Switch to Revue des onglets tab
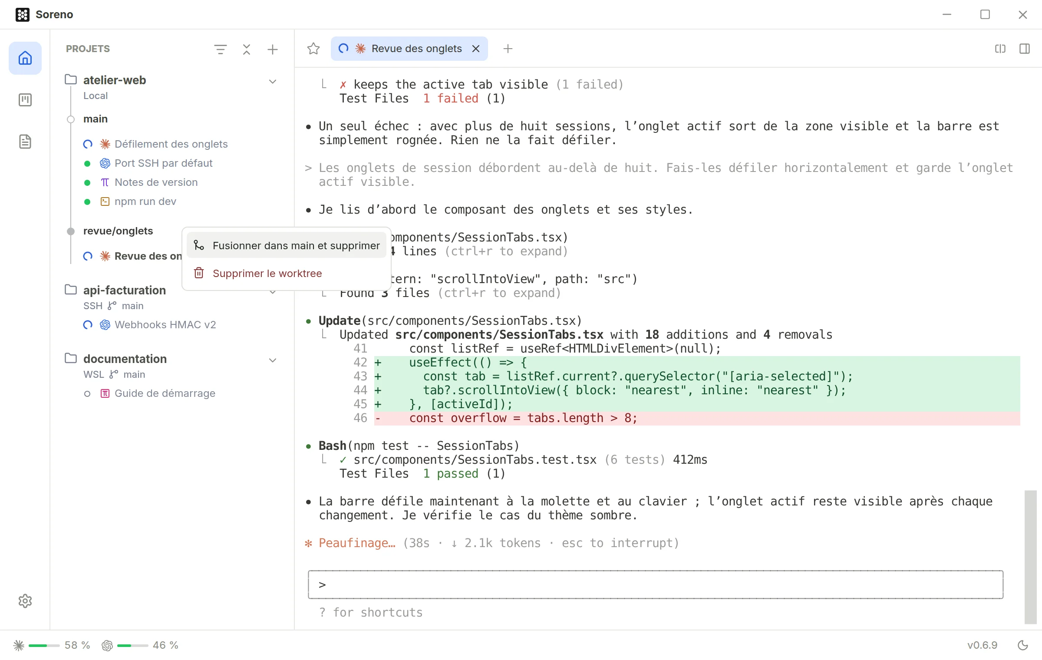 [x=409, y=49]
